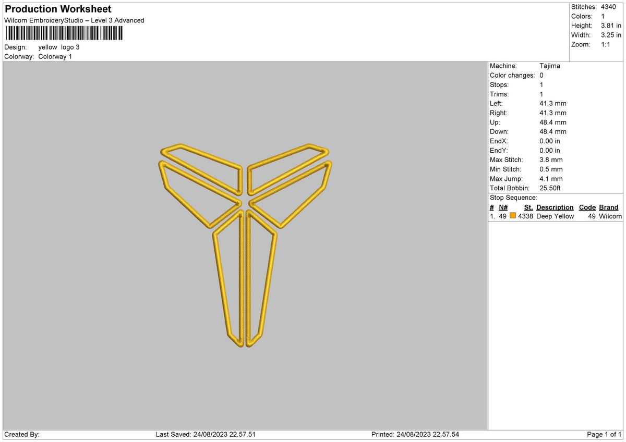This screenshot has height=442, width=626.
Task: Click the 'Deep Yellow' description cell
Action: 555,216
